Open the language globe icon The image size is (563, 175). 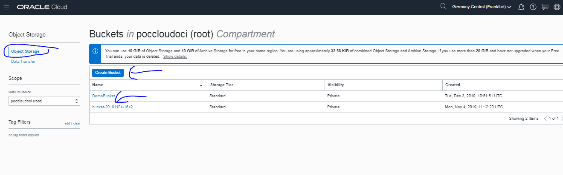click(557, 7)
